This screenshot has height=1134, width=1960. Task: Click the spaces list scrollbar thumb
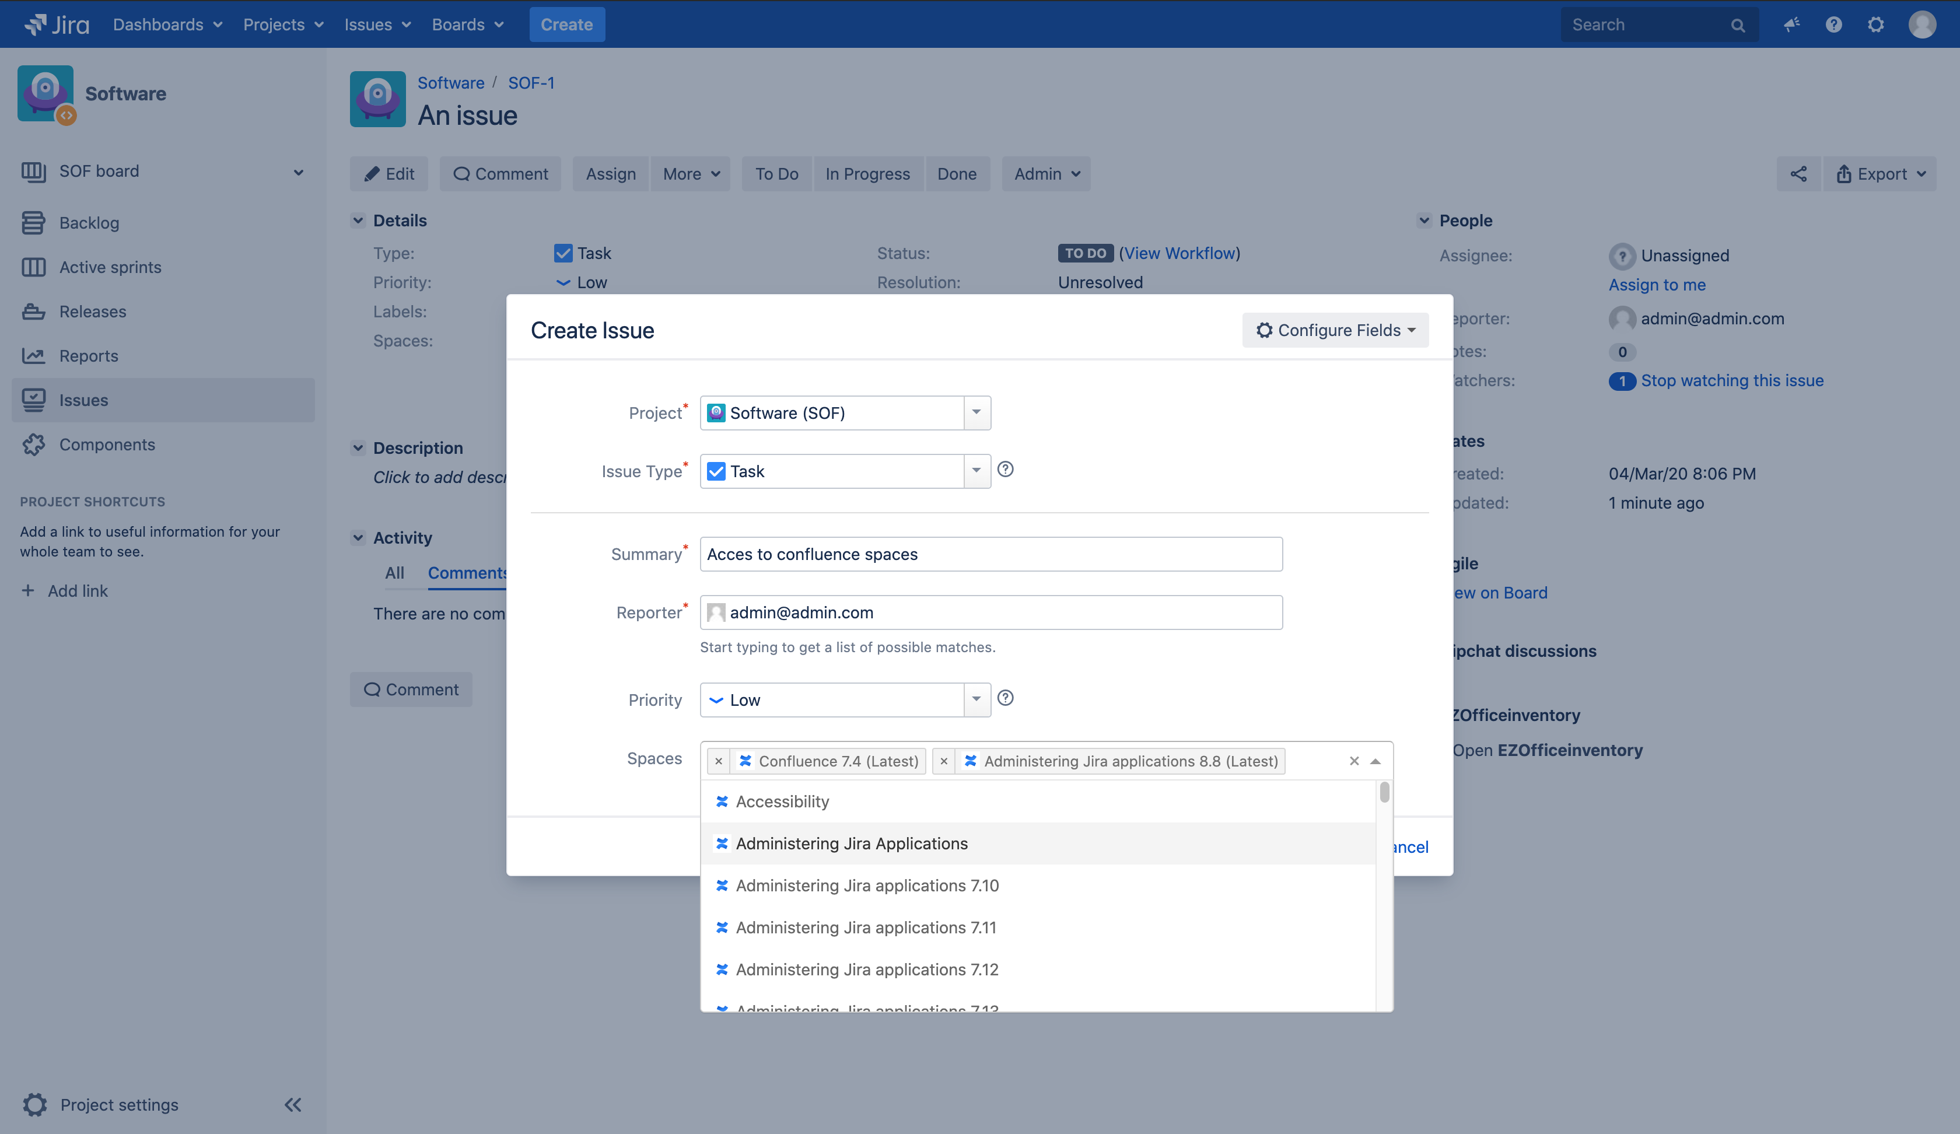tap(1384, 793)
